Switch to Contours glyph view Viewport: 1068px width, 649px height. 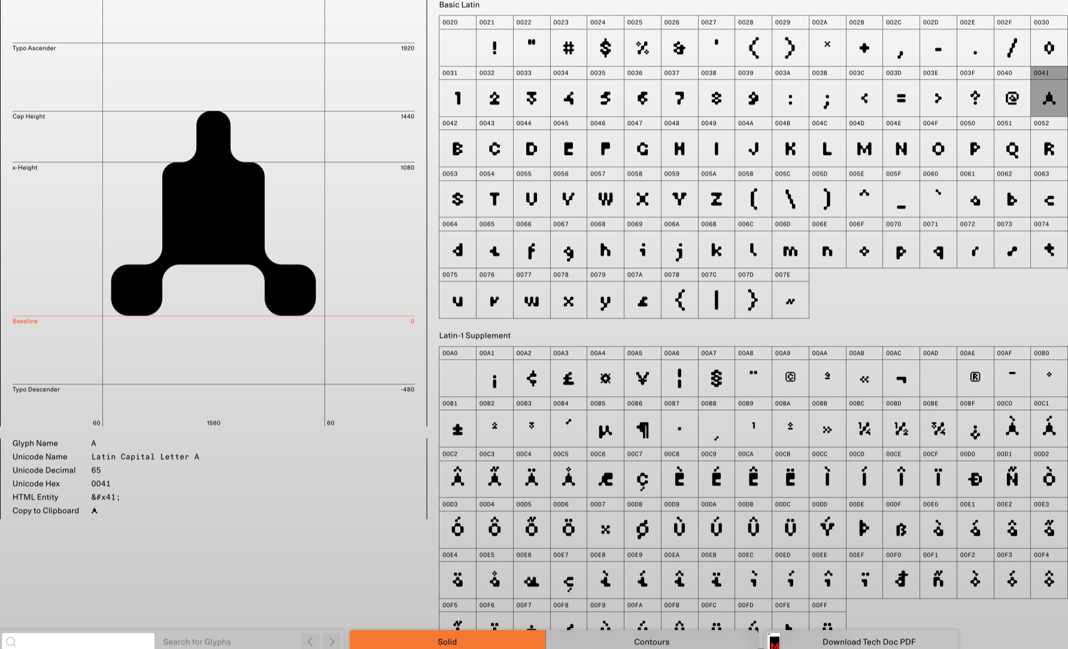[652, 641]
